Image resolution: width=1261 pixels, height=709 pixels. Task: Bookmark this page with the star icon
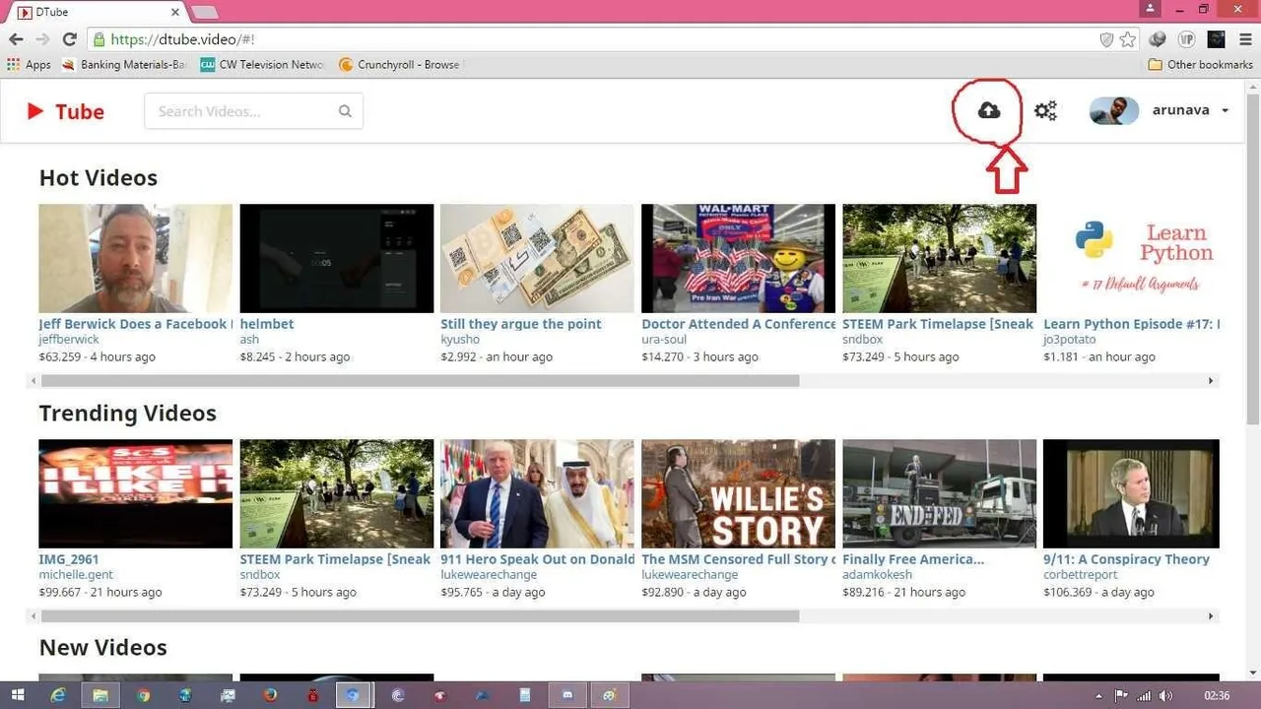(1128, 39)
